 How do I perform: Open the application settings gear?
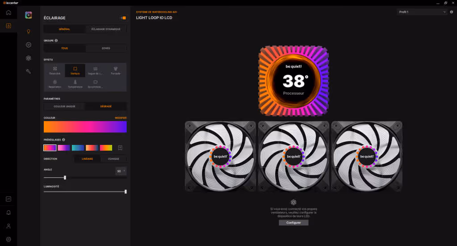(8, 239)
